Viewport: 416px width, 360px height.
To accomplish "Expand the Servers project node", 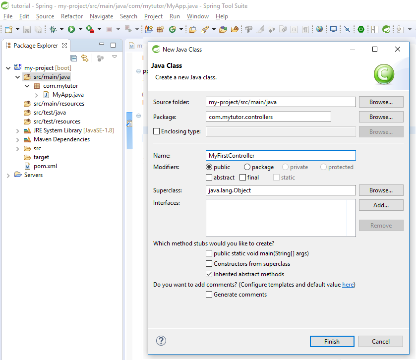I will (x=8, y=176).
